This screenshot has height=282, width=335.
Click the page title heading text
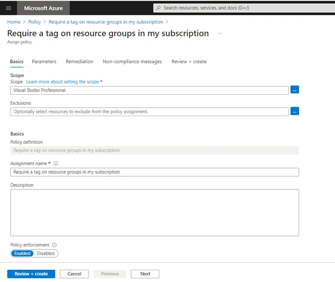click(108, 33)
